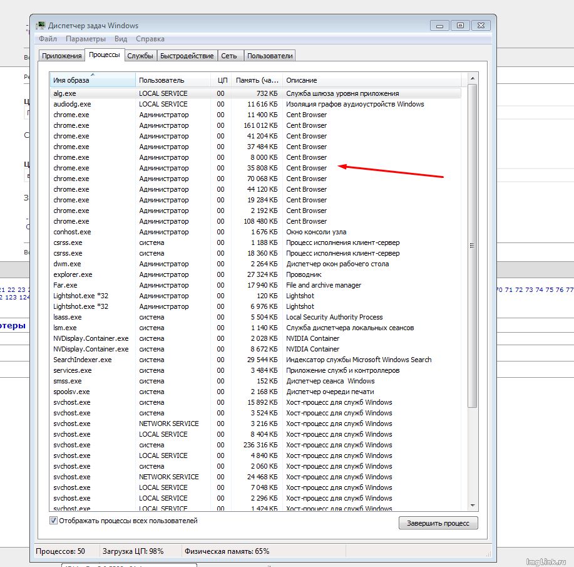Maximize the Task Manager window

tap(460, 26)
